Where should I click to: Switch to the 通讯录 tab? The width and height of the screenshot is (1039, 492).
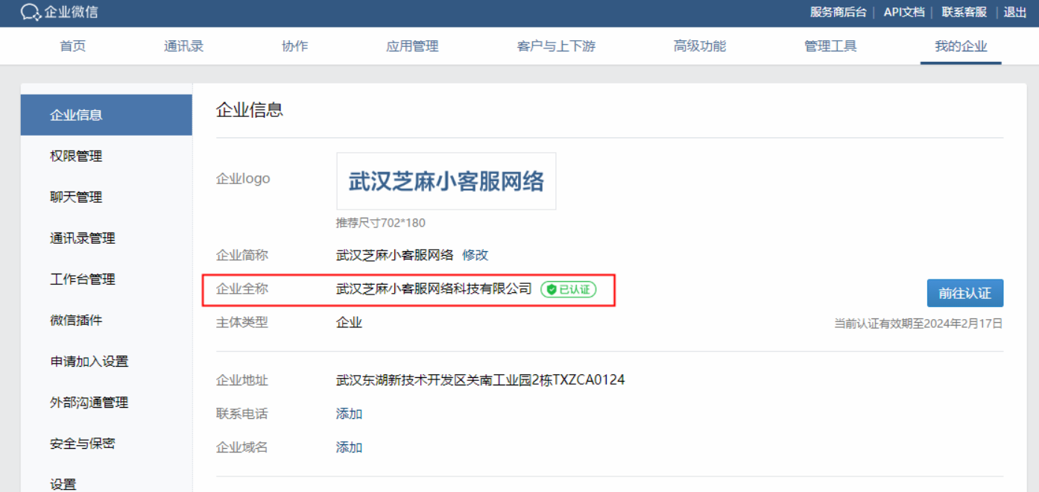click(183, 46)
